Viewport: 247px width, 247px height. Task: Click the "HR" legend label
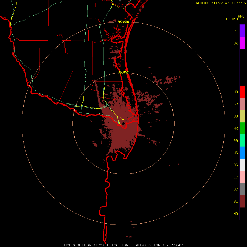[x=235, y=128]
